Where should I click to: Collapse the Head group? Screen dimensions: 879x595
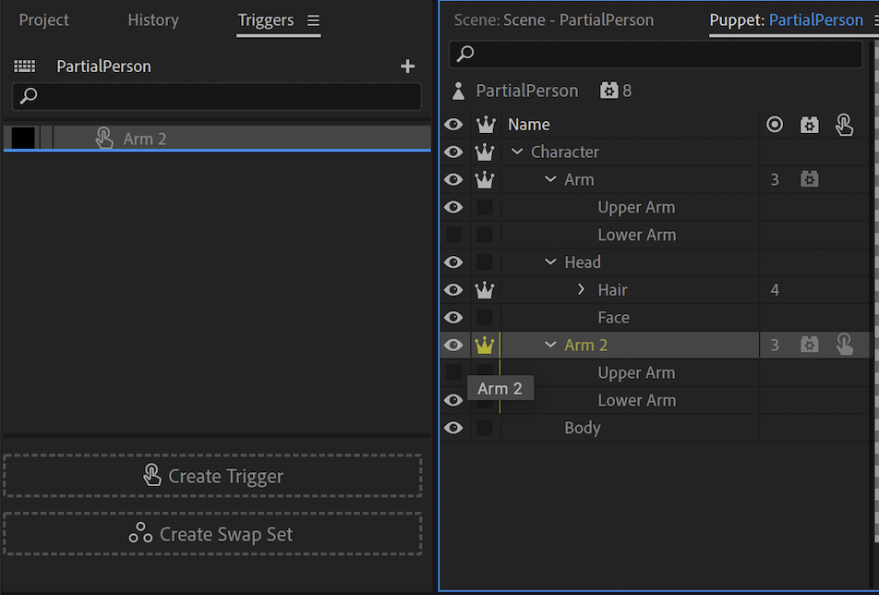tap(550, 261)
